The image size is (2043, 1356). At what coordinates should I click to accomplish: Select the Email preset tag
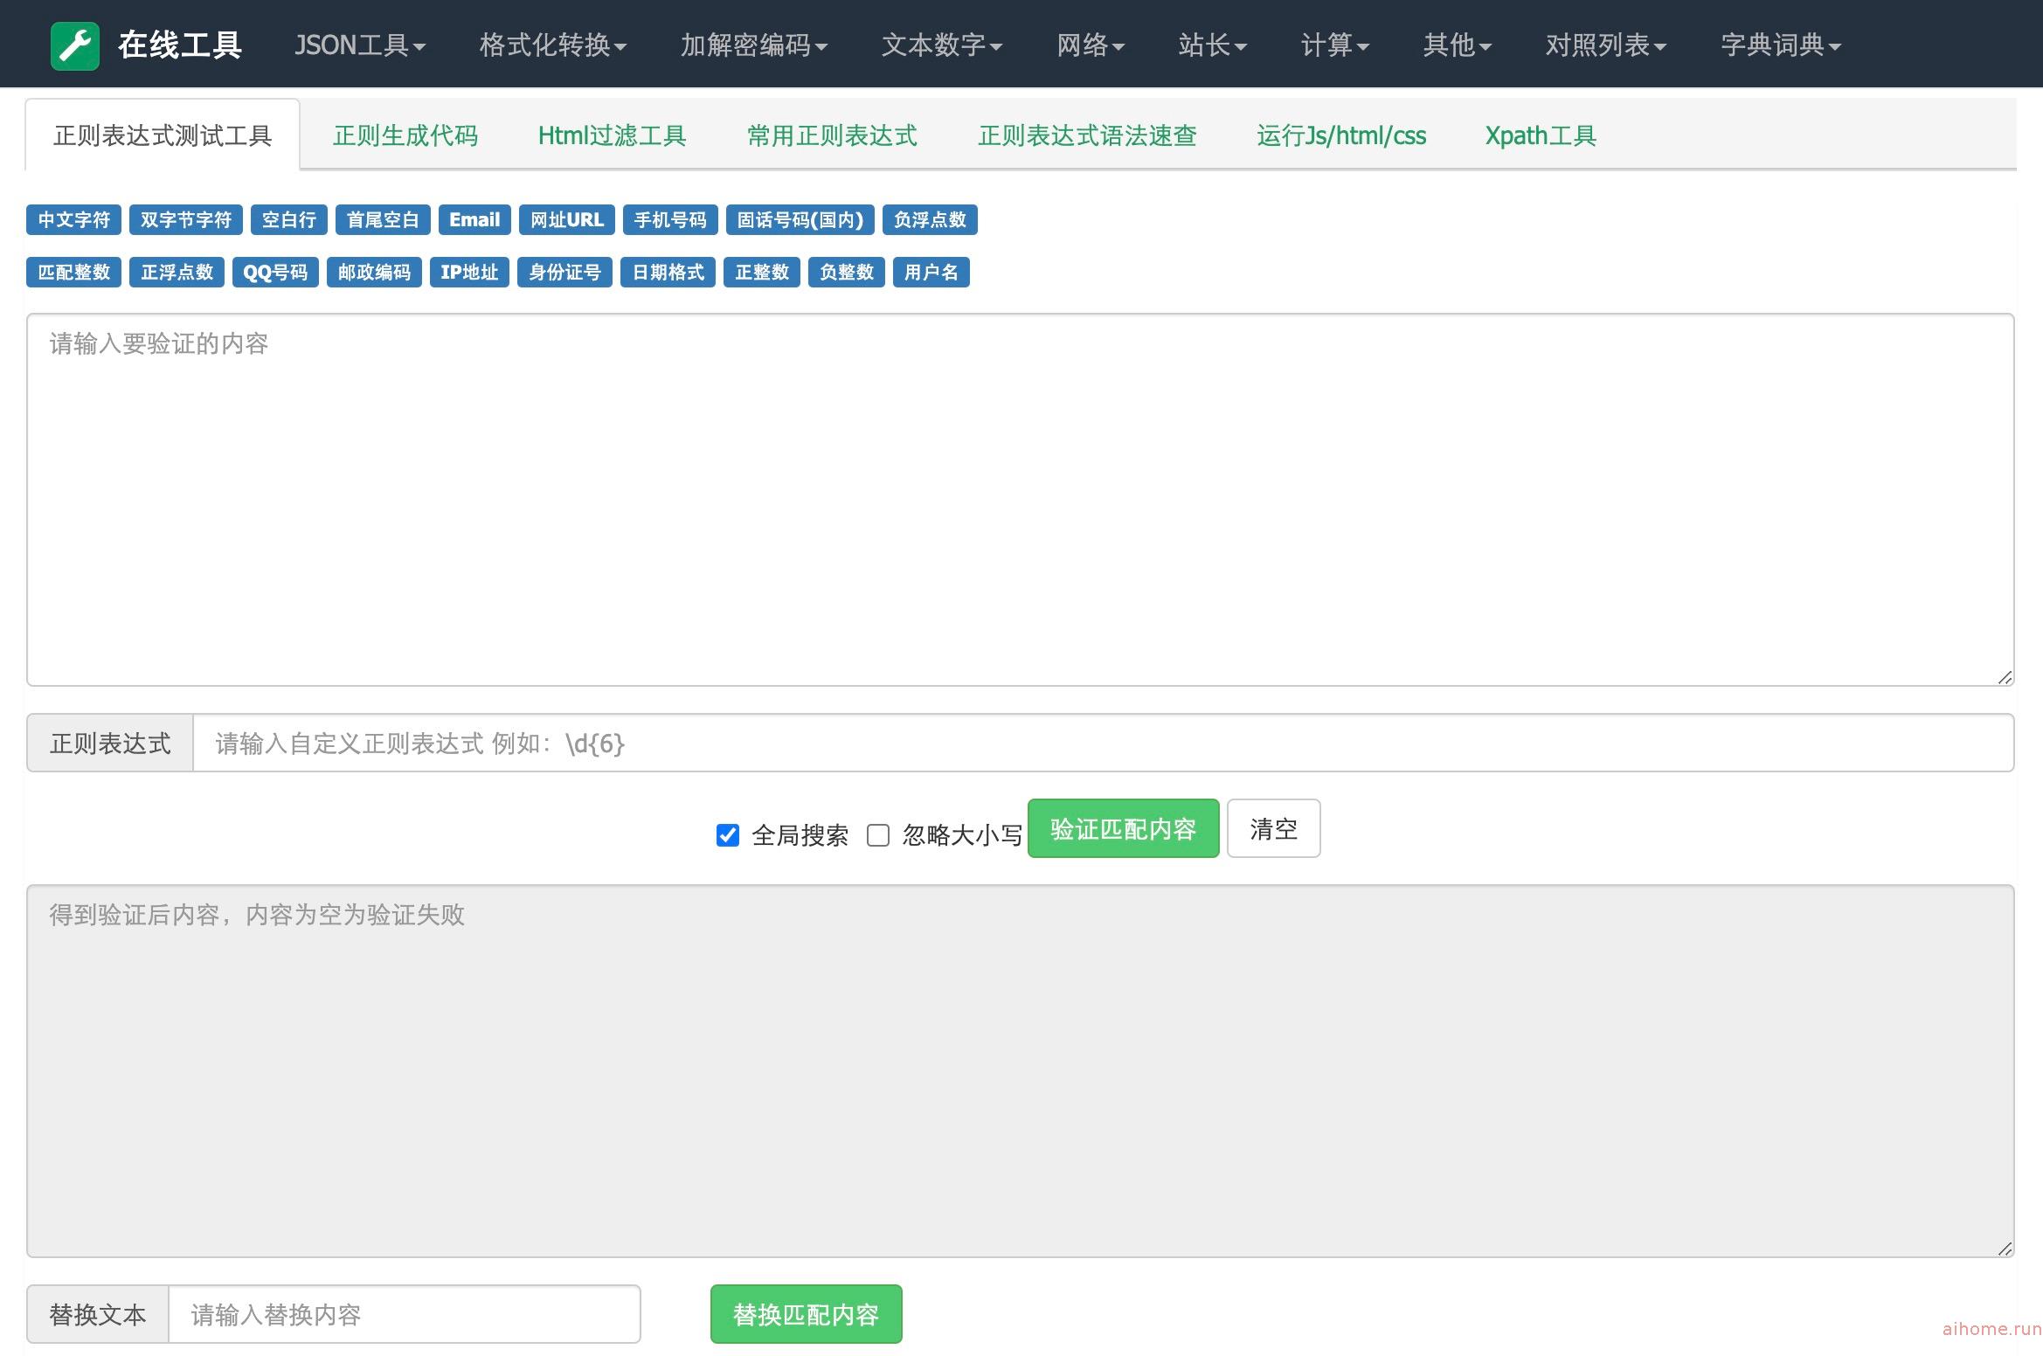coord(474,220)
